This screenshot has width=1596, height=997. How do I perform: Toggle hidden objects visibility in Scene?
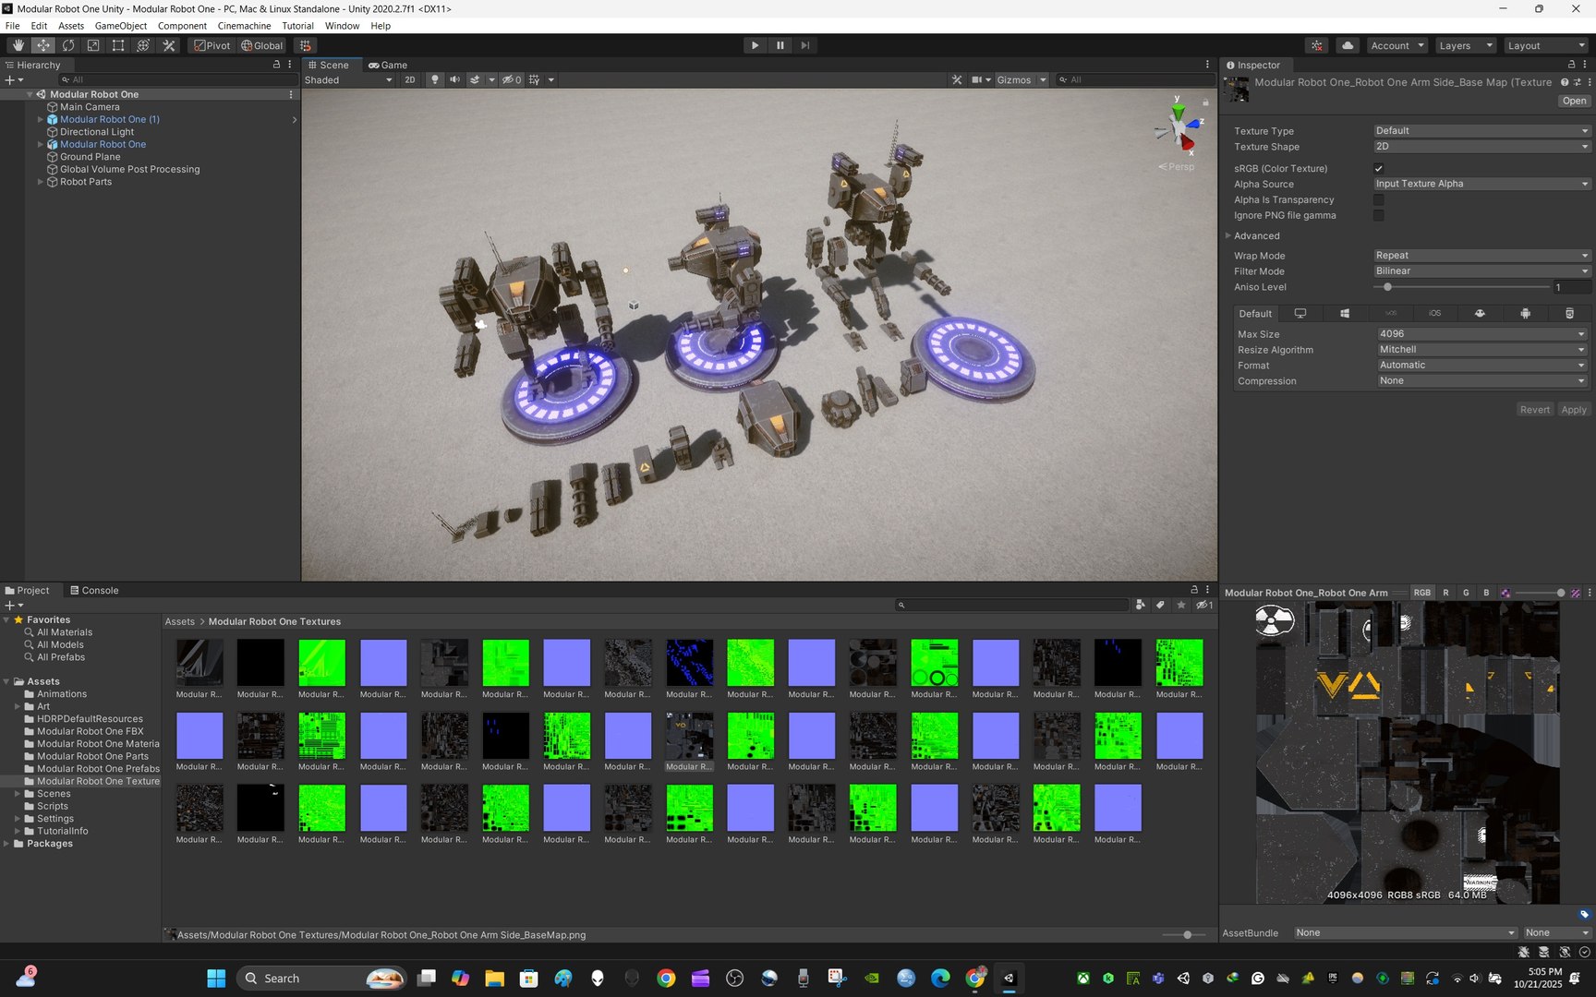(x=512, y=80)
